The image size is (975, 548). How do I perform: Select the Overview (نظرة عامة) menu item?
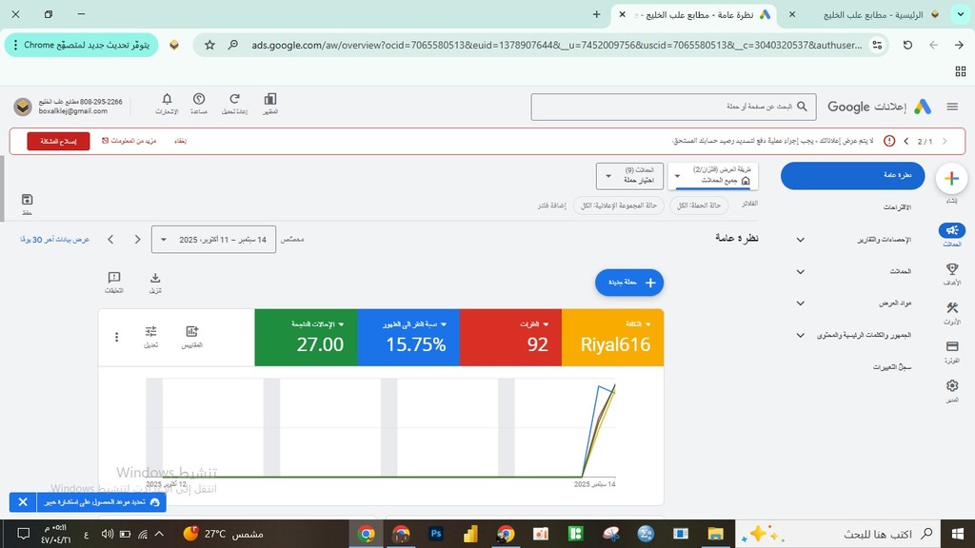pos(852,176)
